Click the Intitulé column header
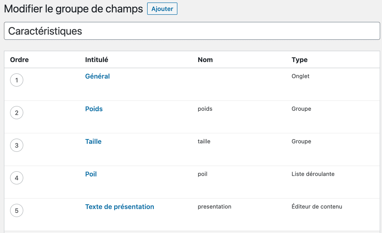Viewport: 382px width, 233px height. [x=97, y=60]
